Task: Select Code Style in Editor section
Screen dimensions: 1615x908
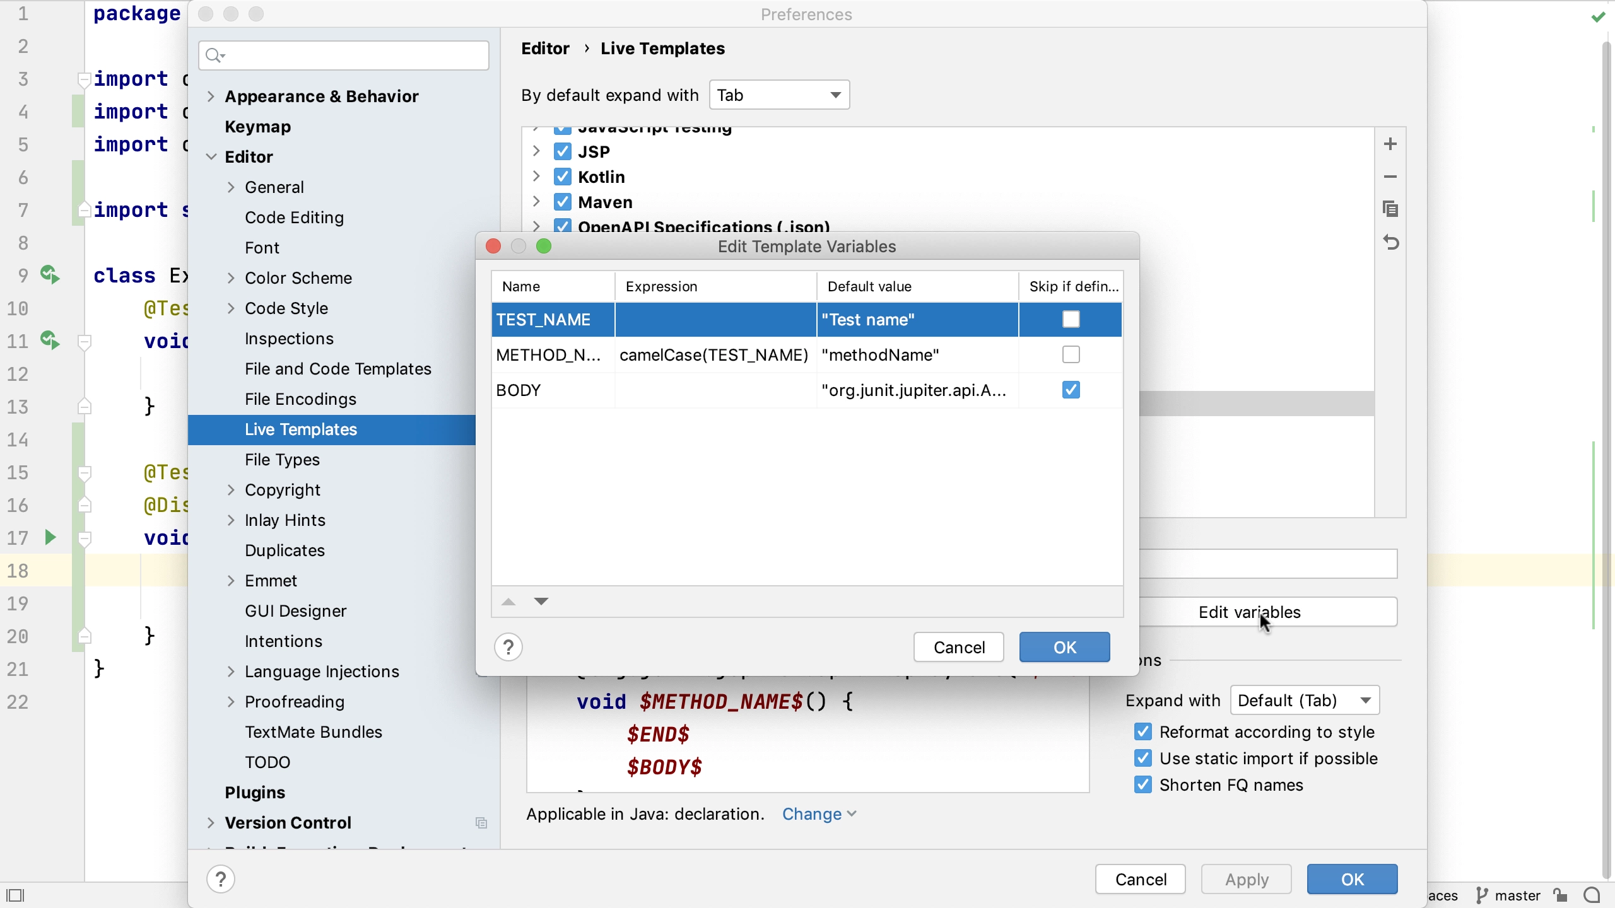Action: coord(286,307)
